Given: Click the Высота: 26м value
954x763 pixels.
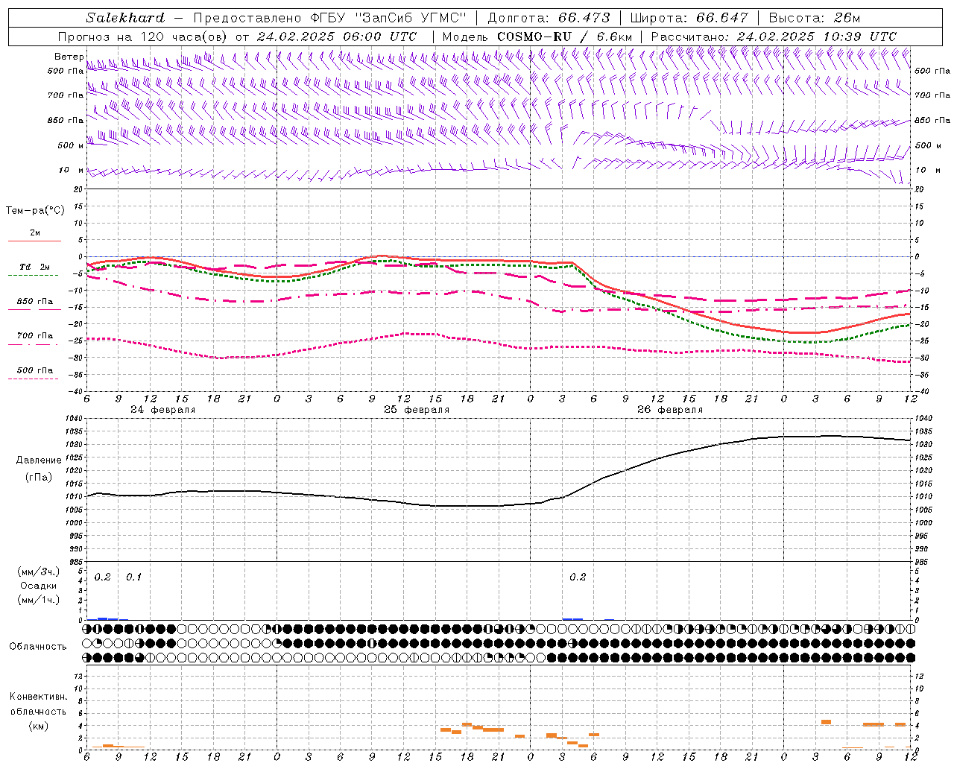Looking at the screenshot, I should pyautogui.click(x=813, y=18).
